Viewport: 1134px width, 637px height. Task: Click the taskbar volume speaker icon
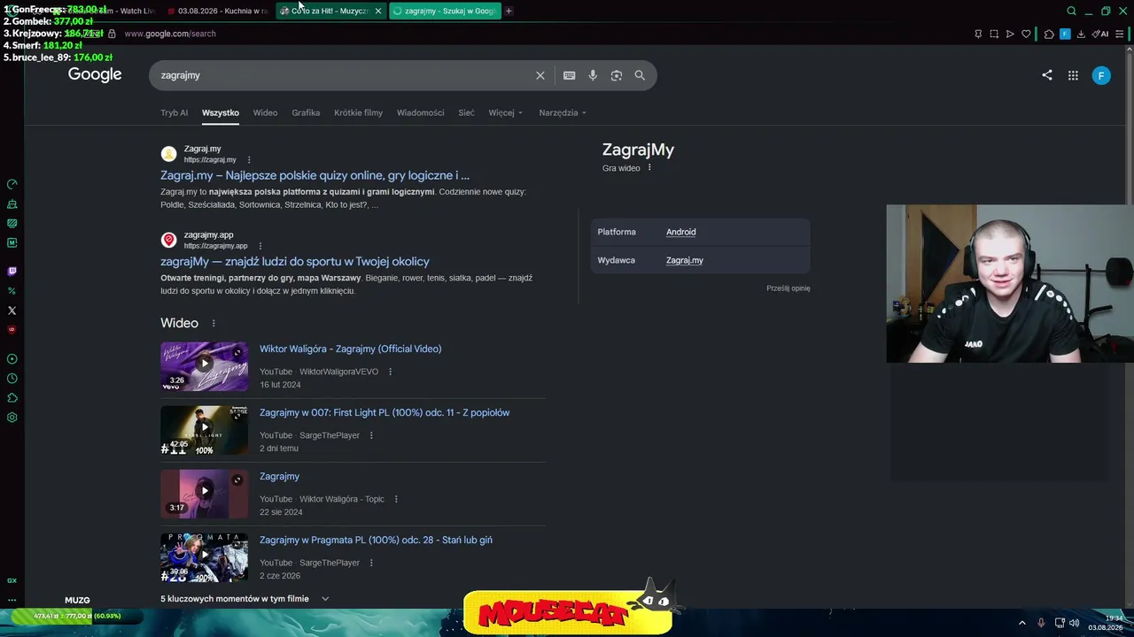(x=1075, y=623)
